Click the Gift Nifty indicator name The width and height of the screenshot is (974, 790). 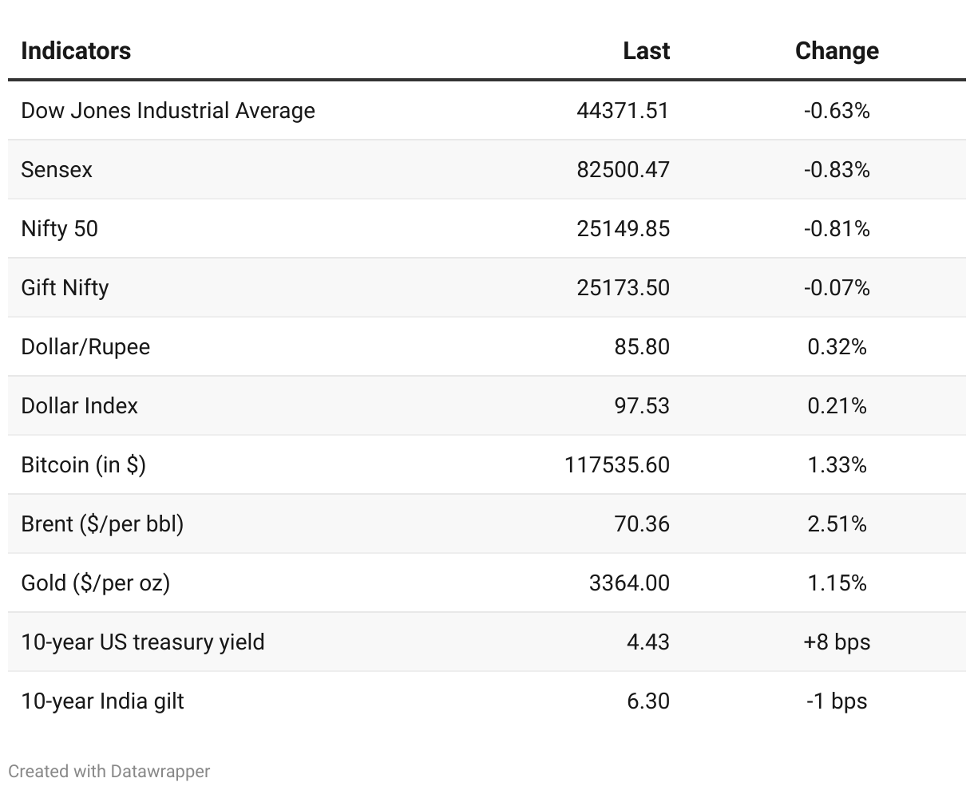(x=65, y=288)
